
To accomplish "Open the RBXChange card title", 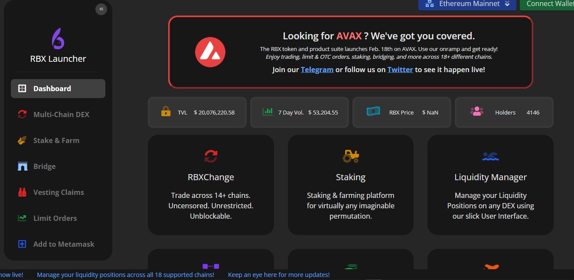I will (x=211, y=177).
